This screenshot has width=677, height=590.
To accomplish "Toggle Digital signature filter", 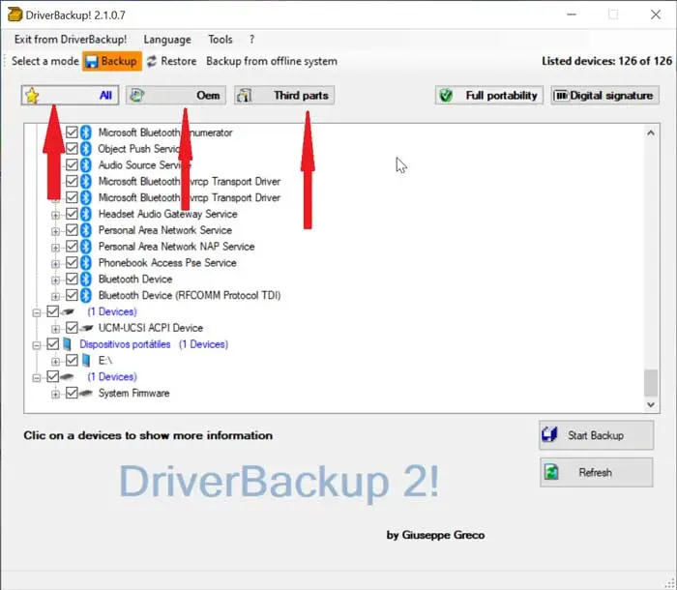I will (604, 96).
